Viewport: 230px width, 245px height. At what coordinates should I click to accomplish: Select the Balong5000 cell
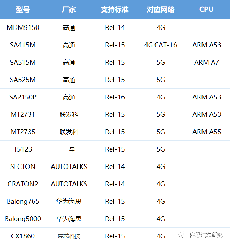[x=23, y=219]
